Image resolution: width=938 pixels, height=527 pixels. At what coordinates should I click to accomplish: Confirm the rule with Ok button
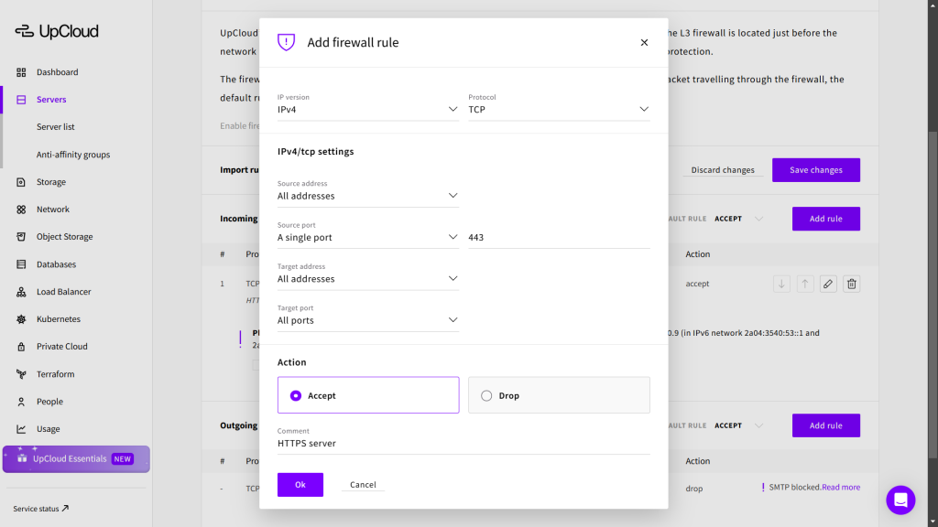300,485
